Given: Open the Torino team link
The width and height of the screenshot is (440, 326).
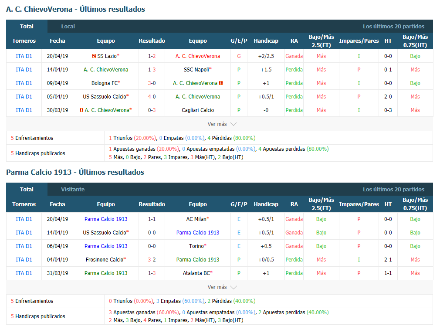Looking at the screenshot, I should point(196,246).
